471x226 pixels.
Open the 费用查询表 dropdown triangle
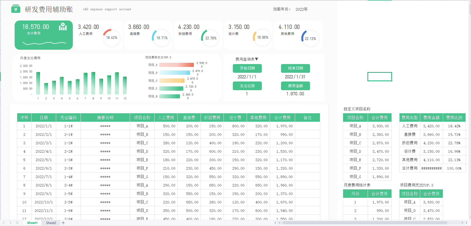257,59
